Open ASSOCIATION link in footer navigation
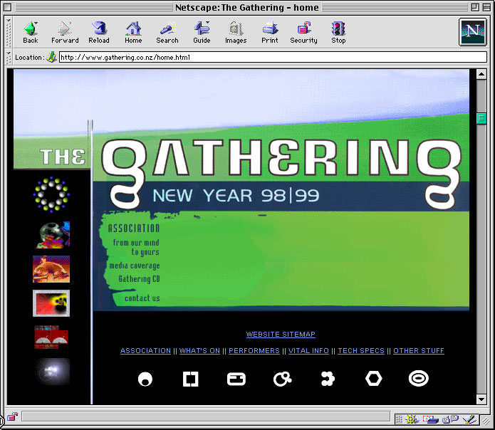The height and width of the screenshot is (430, 495). coord(145,351)
